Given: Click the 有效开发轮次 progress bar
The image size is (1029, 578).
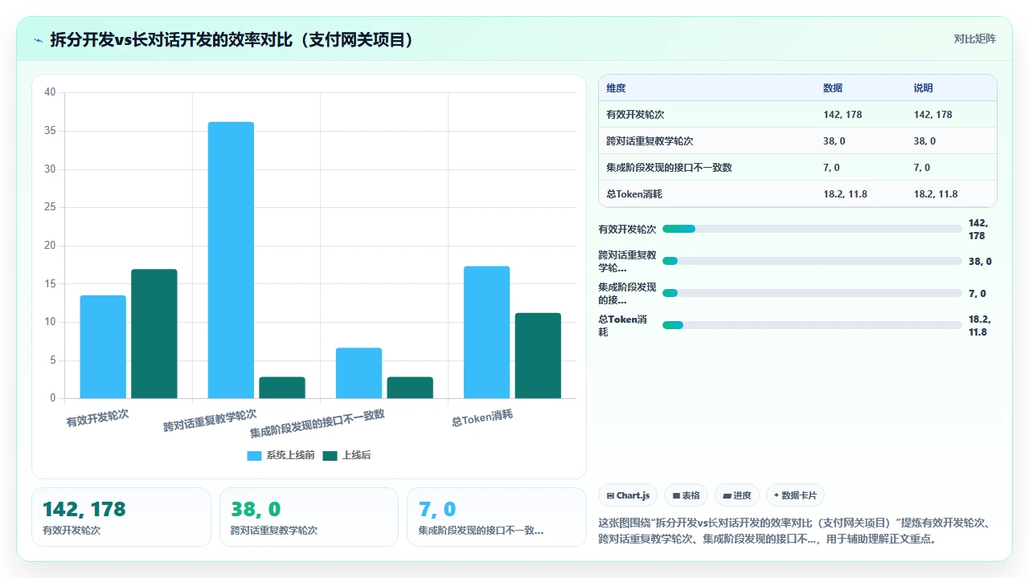Looking at the screenshot, I should 812,229.
